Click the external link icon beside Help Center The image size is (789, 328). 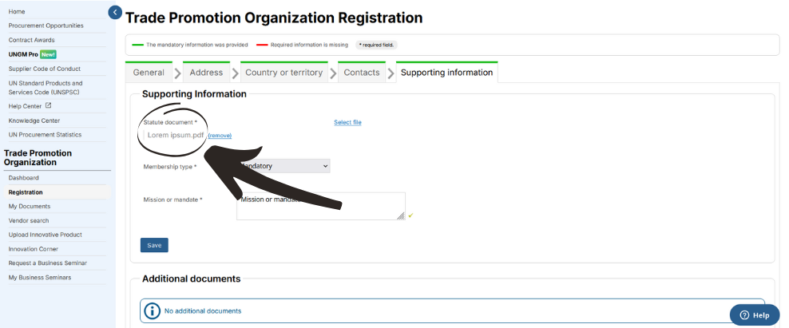[48, 105]
